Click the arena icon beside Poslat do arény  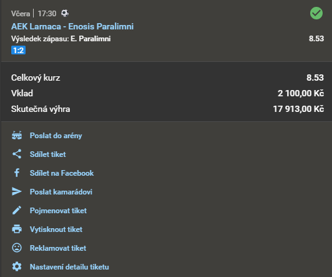click(x=17, y=135)
